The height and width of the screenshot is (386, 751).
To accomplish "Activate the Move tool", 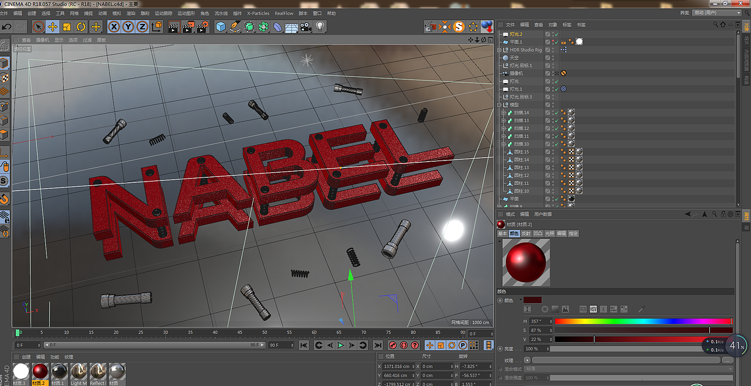I will (52, 26).
